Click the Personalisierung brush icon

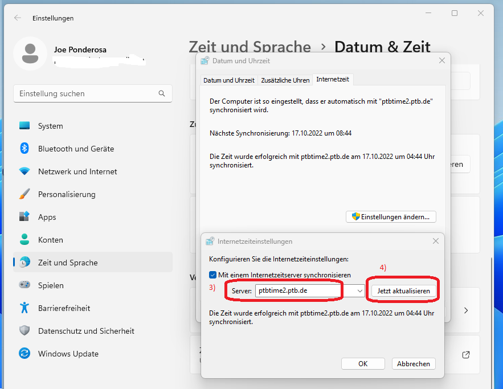click(24, 194)
